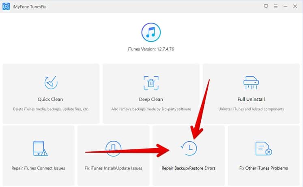Choose Full Uninstall label
The width and height of the screenshot is (303, 187).
point(251,99)
